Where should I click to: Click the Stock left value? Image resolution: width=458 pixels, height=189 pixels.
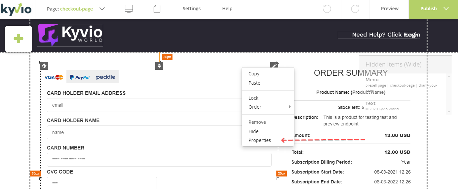tap(363, 107)
